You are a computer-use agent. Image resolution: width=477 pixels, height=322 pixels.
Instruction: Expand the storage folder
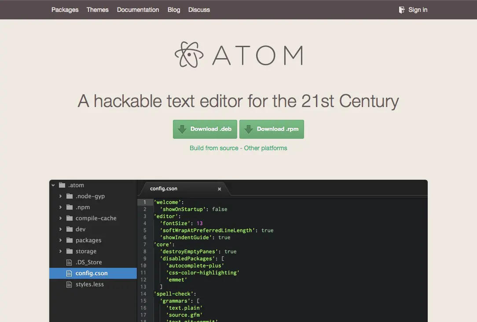pos(61,251)
